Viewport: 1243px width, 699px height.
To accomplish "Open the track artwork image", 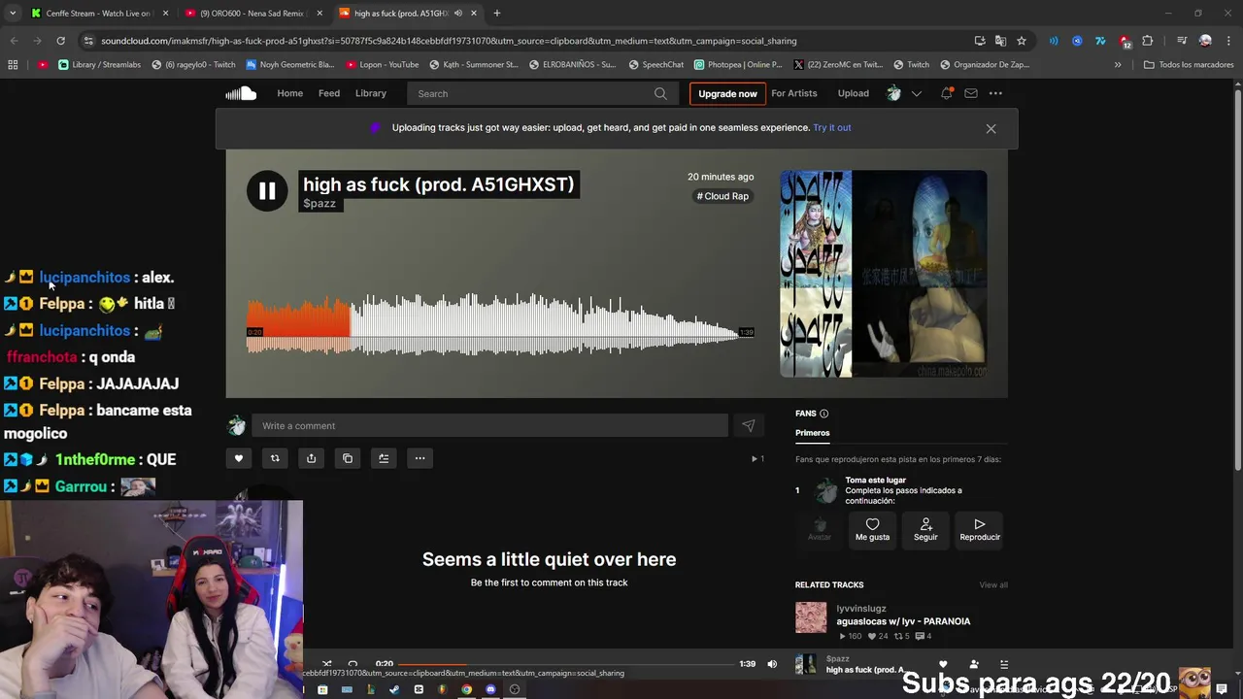I will [x=884, y=274].
